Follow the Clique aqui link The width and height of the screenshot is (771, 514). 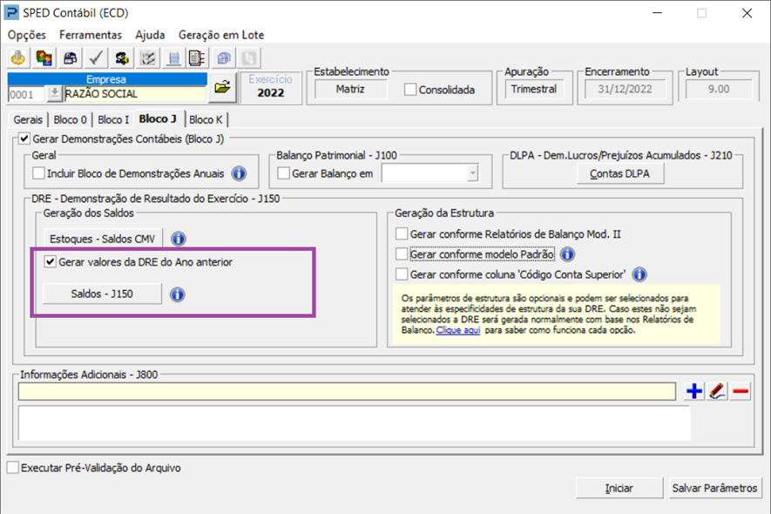pyautogui.click(x=458, y=331)
